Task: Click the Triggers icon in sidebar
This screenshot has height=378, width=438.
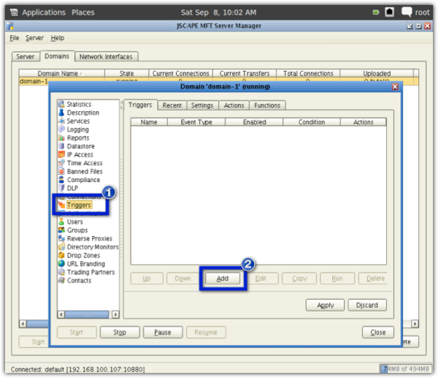Action: tap(61, 205)
